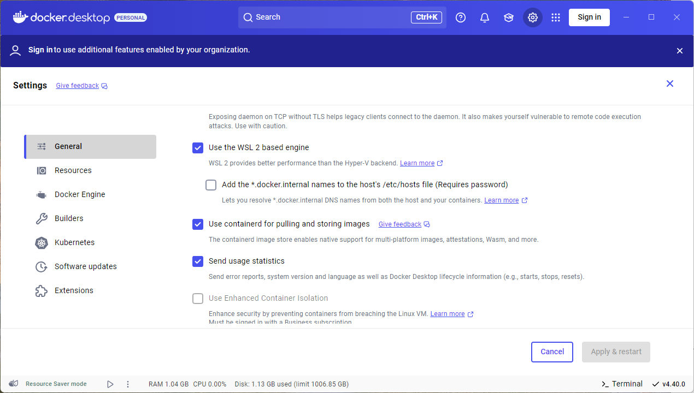Open the Resources settings section

[73, 170]
